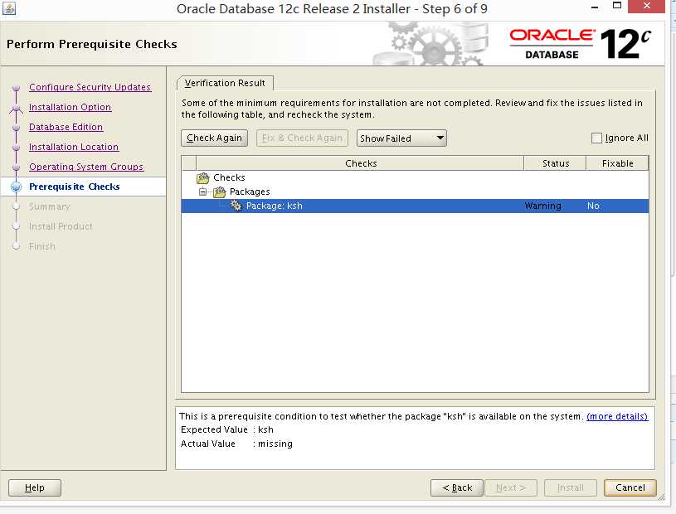Image resolution: width=676 pixels, height=514 pixels.
Task: Click the Status column header
Action: 555,163
